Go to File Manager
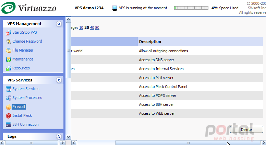 click(23, 50)
